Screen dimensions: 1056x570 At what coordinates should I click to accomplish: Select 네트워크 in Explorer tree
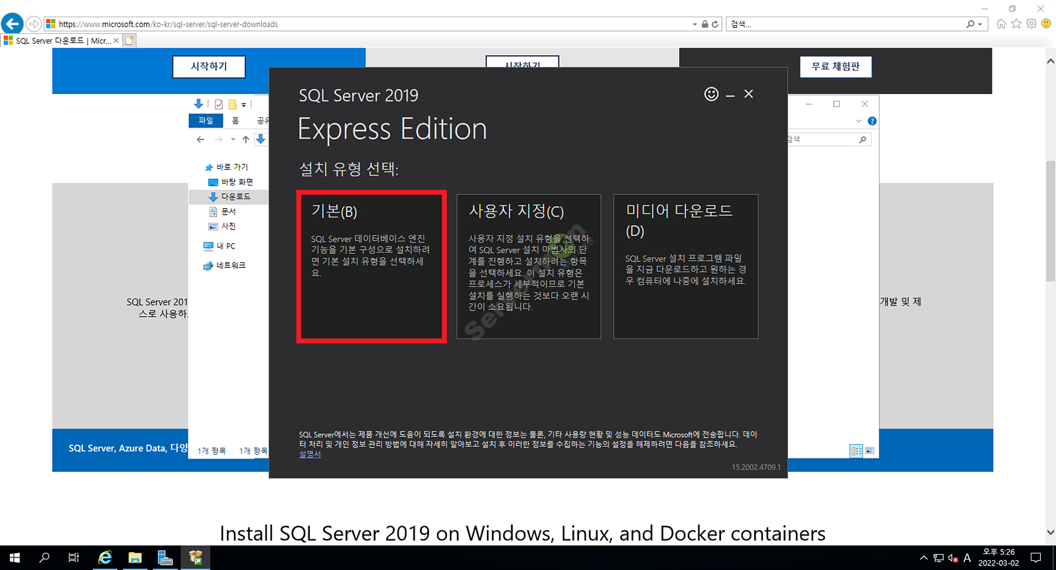click(x=224, y=265)
